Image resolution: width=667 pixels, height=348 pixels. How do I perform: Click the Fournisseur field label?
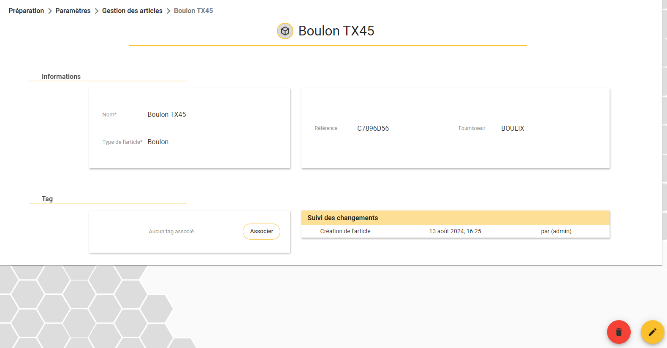click(472, 128)
